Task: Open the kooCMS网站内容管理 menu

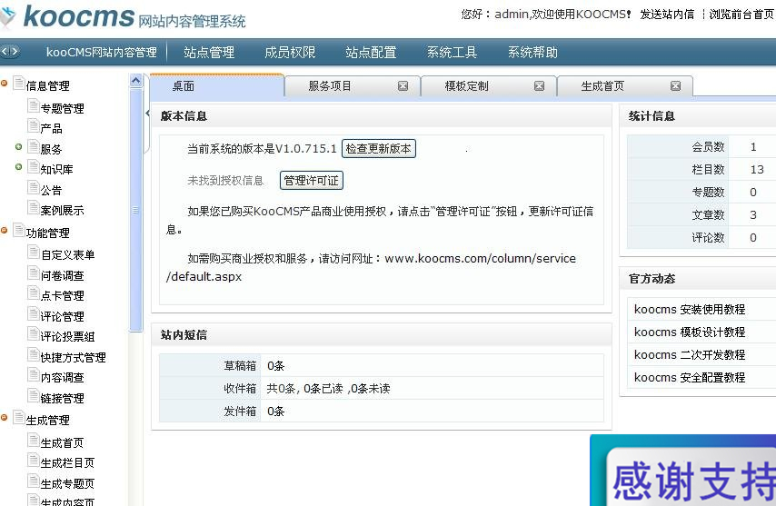Action: click(x=102, y=52)
